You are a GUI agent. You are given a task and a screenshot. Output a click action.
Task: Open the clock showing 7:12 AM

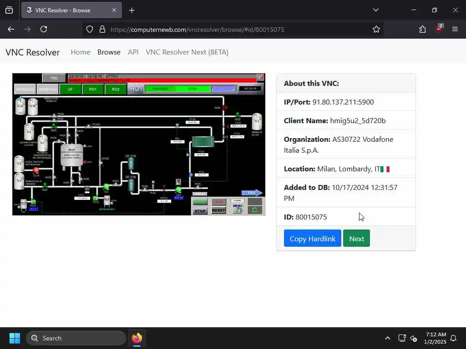435,338
